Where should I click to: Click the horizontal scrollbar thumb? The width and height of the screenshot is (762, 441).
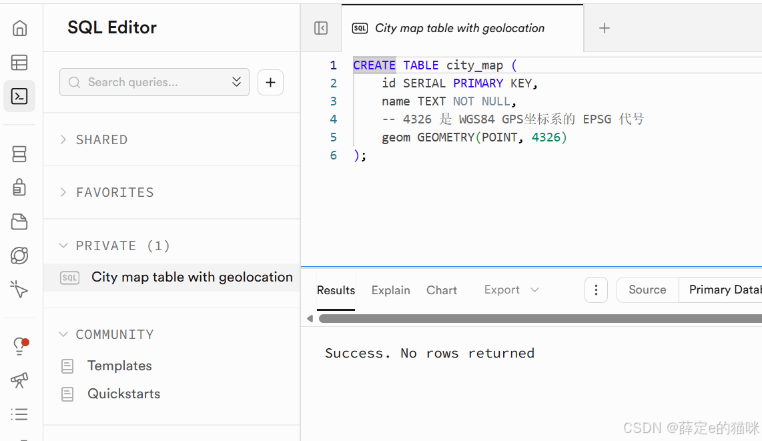(540, 319)
